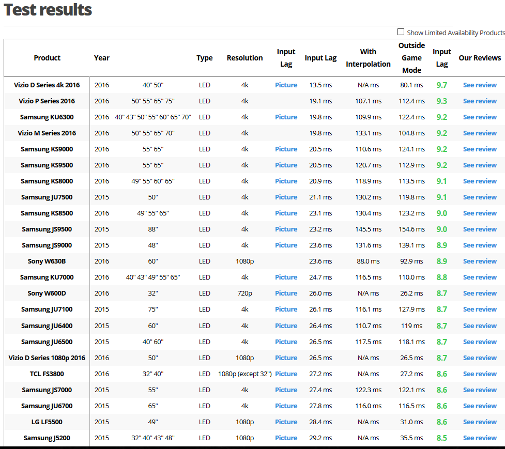This screenshot has height=449, width=505.
Task: See review of Samsung KU7000
Action: [x=480, y=277]
